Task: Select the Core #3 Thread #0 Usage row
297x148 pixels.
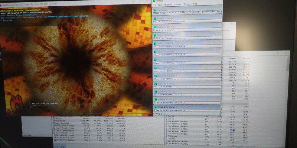Action: pyautogui.click(x=90, y=140)
